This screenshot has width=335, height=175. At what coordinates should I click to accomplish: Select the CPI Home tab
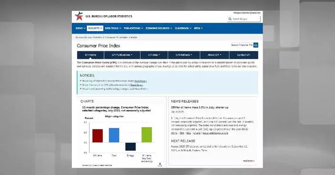pos(90,55)
